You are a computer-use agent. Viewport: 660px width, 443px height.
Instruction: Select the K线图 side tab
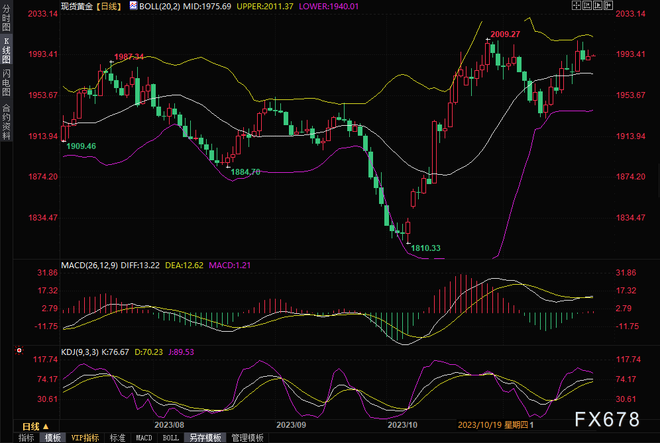tap(6, 49)
